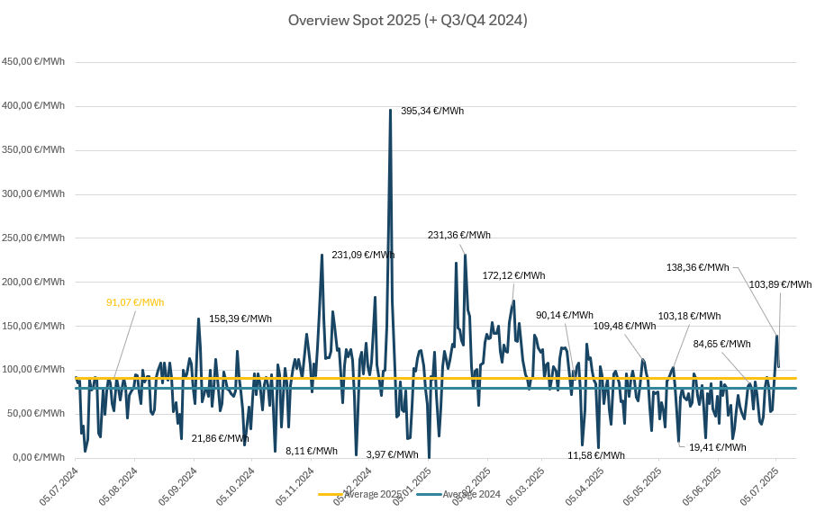Select the 395,34 €/MWh peak data label
816x512 pixels.
pyautogui.click(x=431, y=112)
